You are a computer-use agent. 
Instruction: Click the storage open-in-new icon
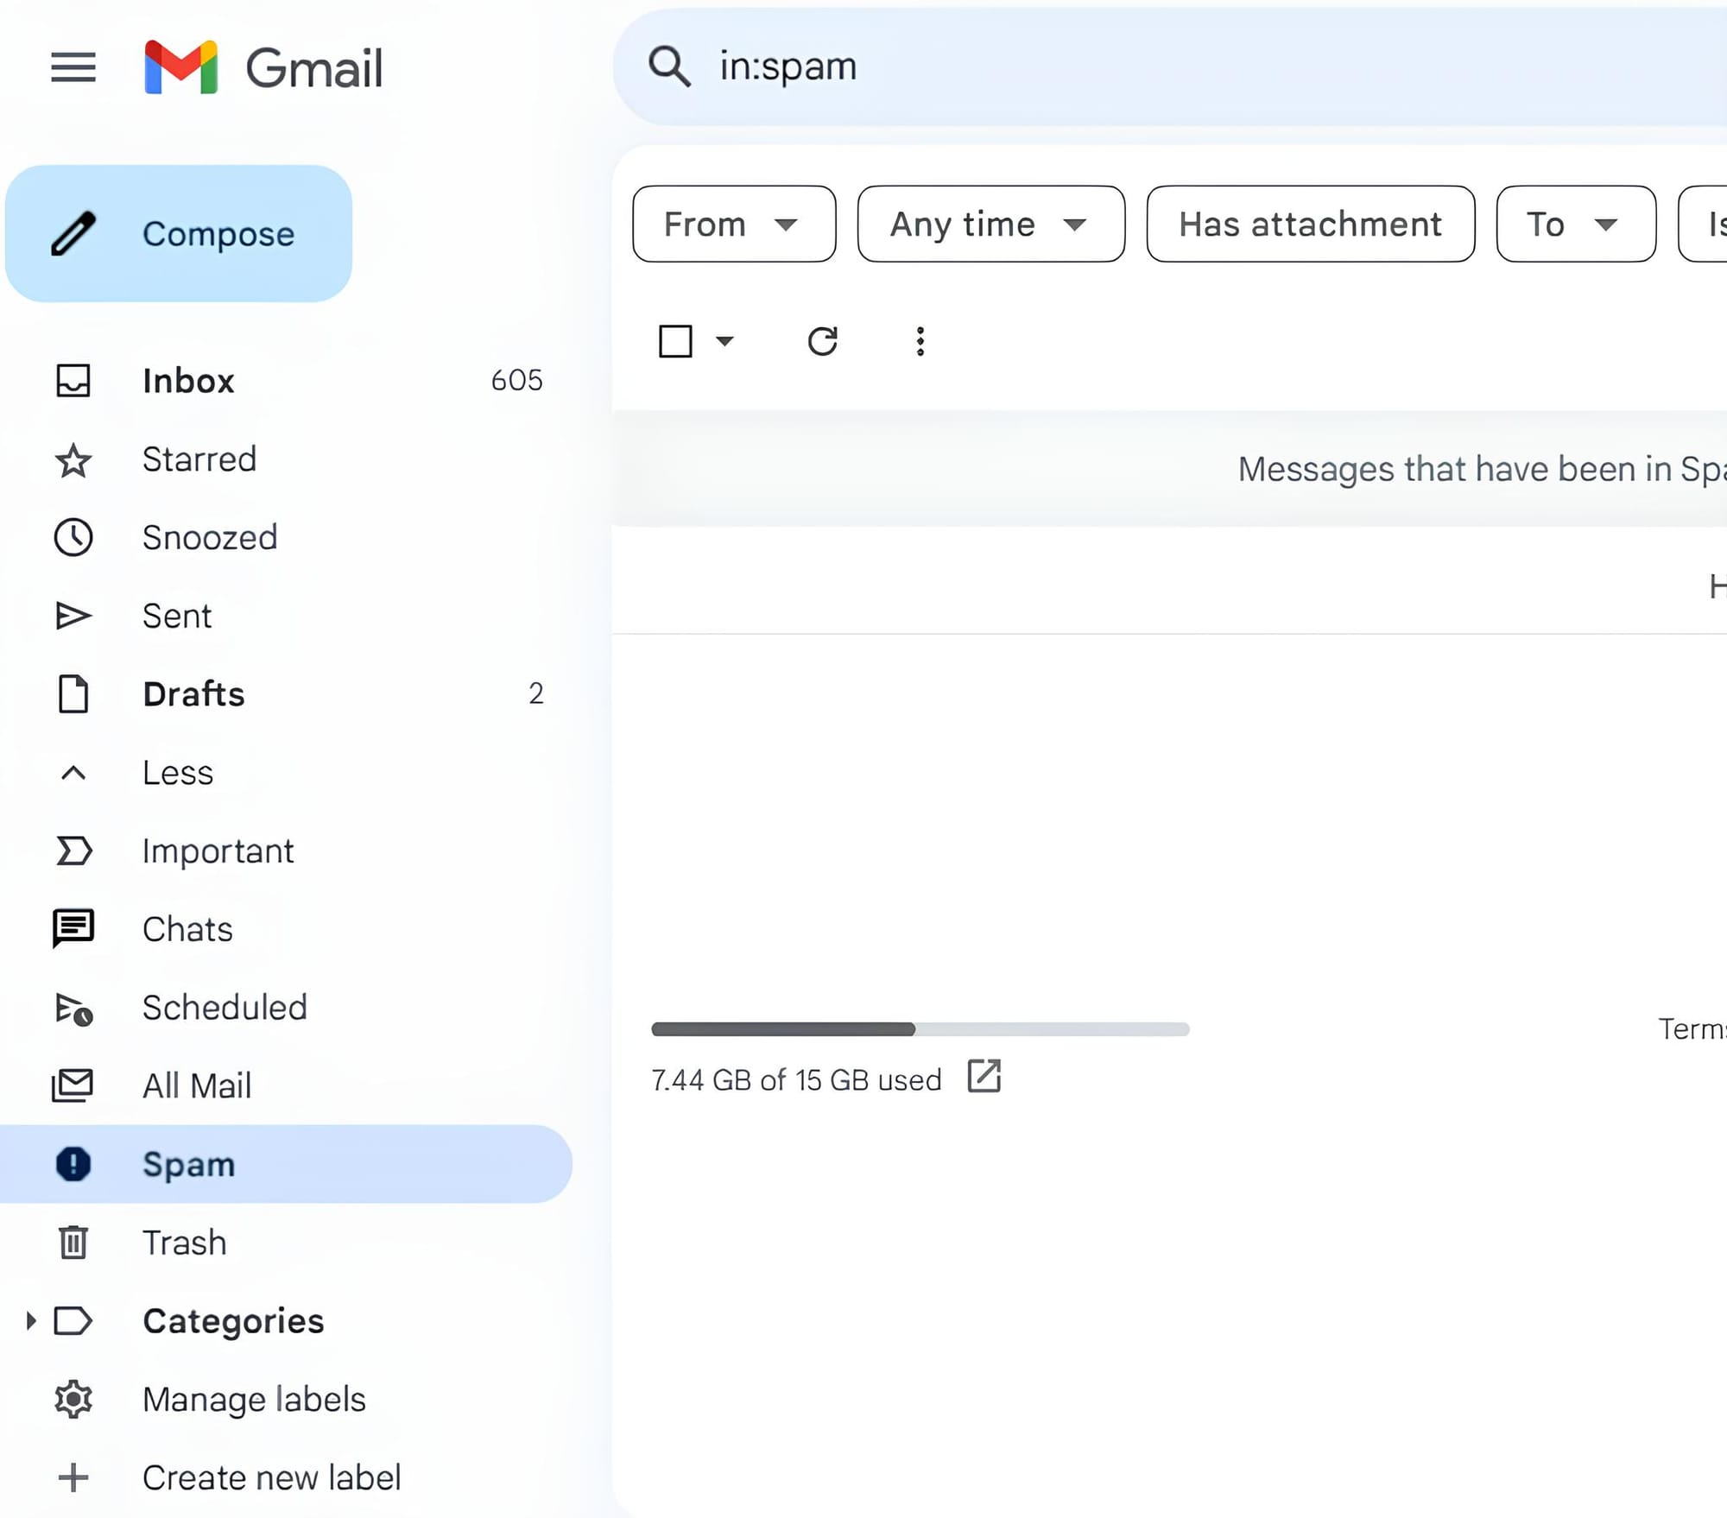click(x=984, y=1078)
